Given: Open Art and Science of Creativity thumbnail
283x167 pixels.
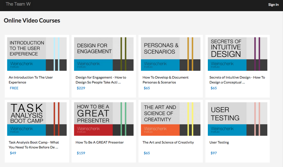Looking at the screenshot, I should pos(171,119).
